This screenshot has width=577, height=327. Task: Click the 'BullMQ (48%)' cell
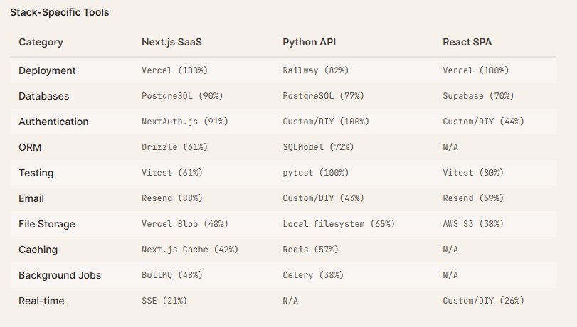click(x=172, y=275)
